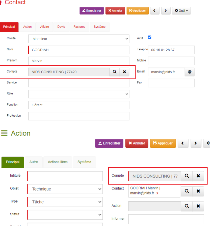Clear the Contact field in Action form

point(198,191)
